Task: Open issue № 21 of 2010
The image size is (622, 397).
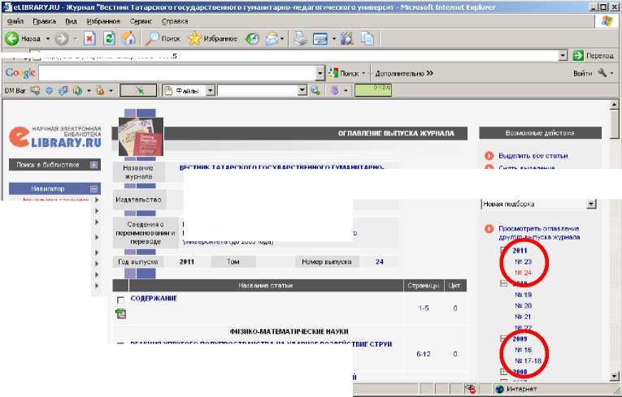Action: tap(524, 317)
